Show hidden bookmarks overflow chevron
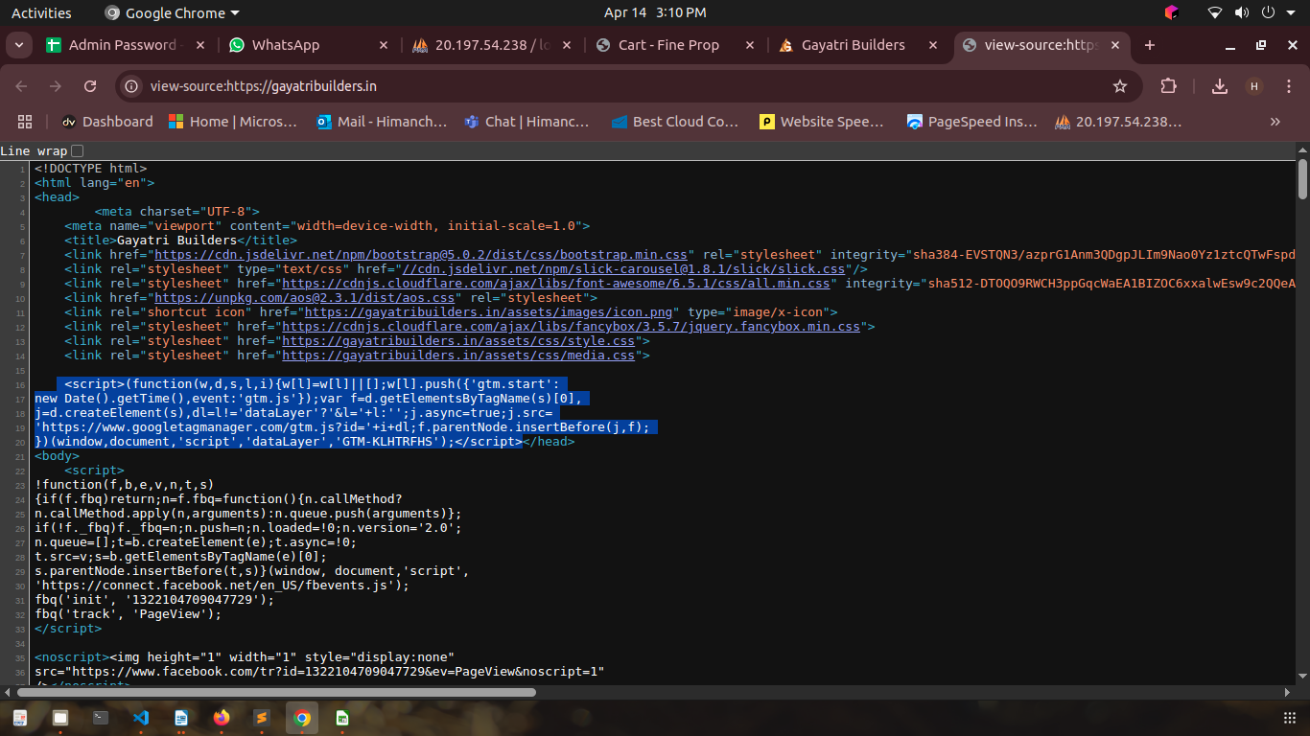The image size is (1310, 736). (x=1275, y=122)
